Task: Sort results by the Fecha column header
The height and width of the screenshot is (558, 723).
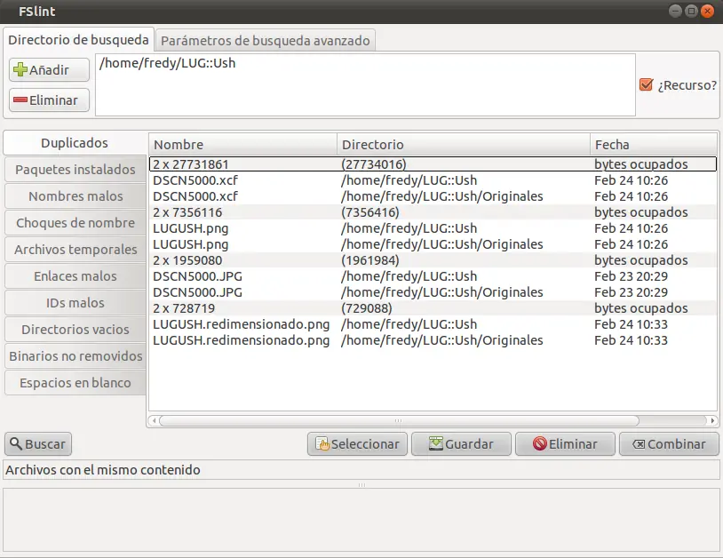Action: (654, 144)
